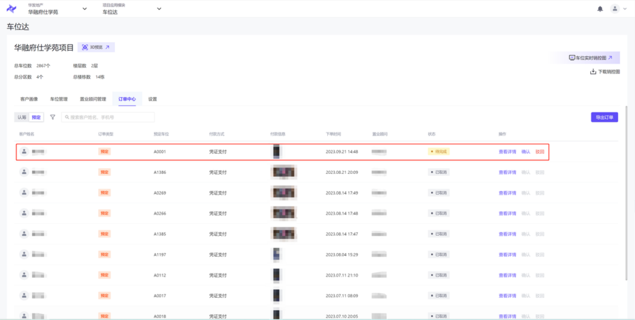The image size is (635, 320).
Task: Open the notification bell
Action: [x=600, y=9]
